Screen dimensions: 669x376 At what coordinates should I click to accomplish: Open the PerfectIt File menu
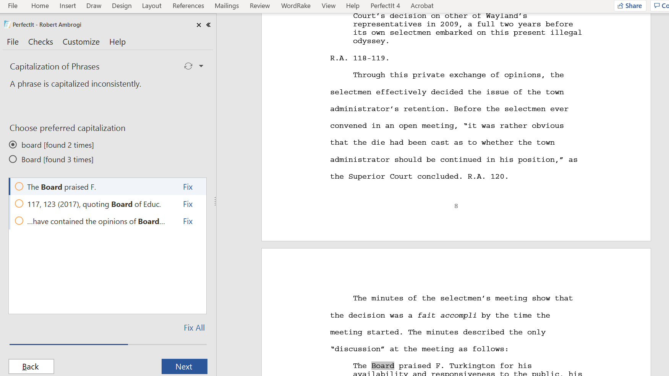click(13, 42)
